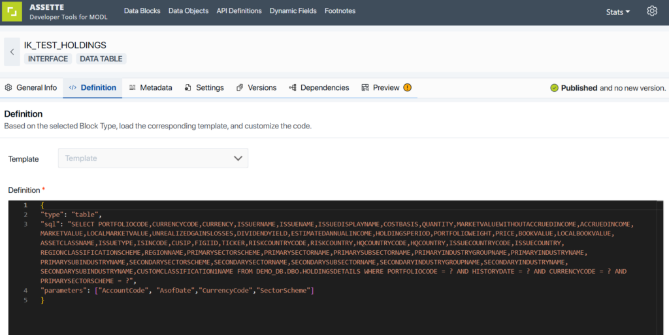Open settings gear icon in header
Screen dimensions: 669x335
(651, 11)
